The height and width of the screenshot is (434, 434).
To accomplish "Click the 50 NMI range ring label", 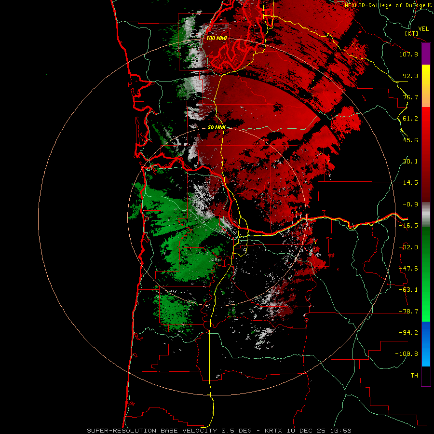I will coord(217,127).
